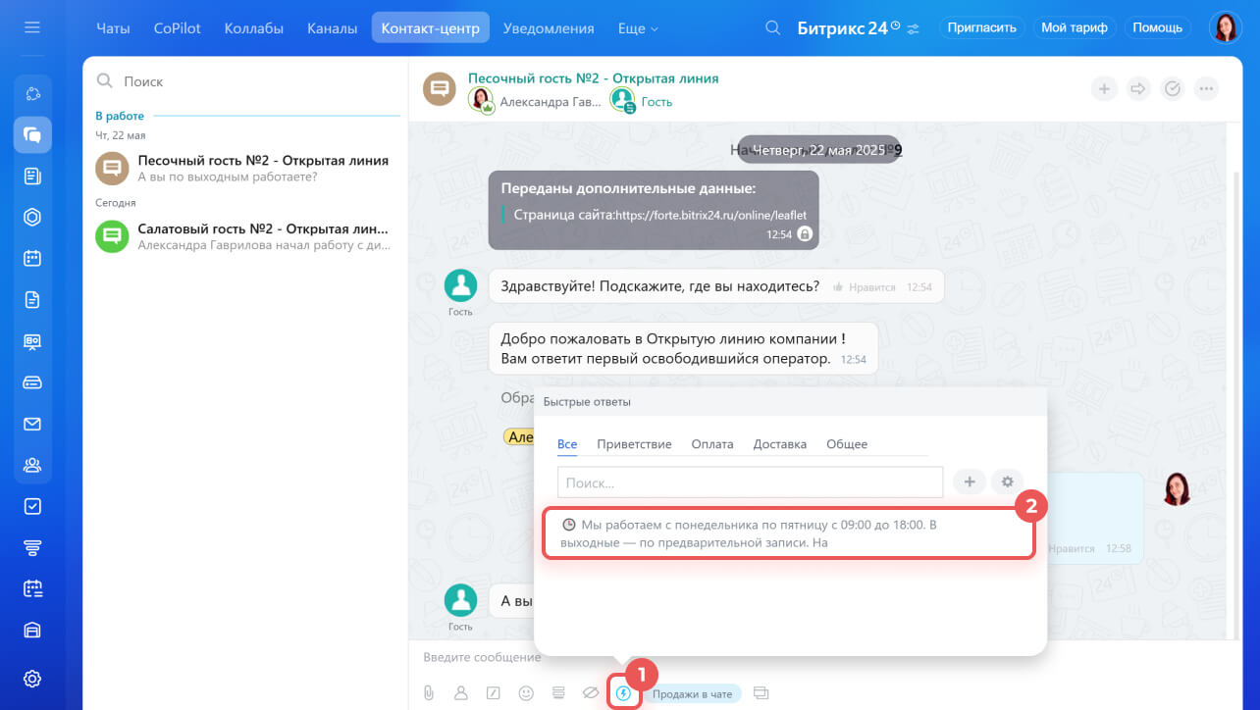Click the mail envelope icon in sidebar
Screen dimensions: 1260x710
pos(32,424)
